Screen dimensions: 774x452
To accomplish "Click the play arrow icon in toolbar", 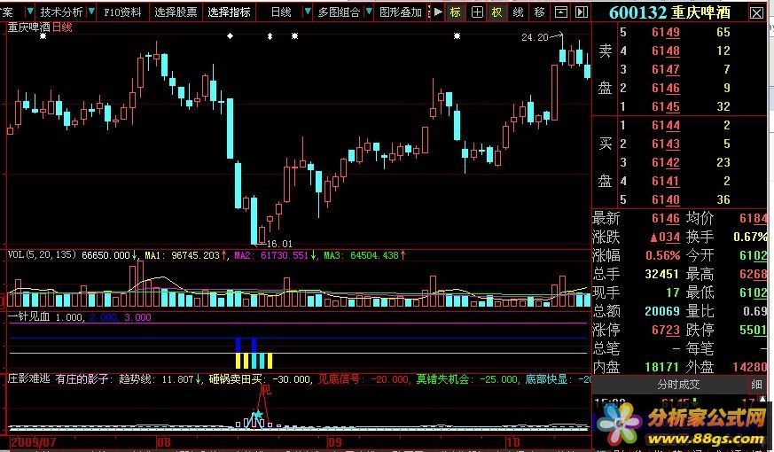I will 437,12.
